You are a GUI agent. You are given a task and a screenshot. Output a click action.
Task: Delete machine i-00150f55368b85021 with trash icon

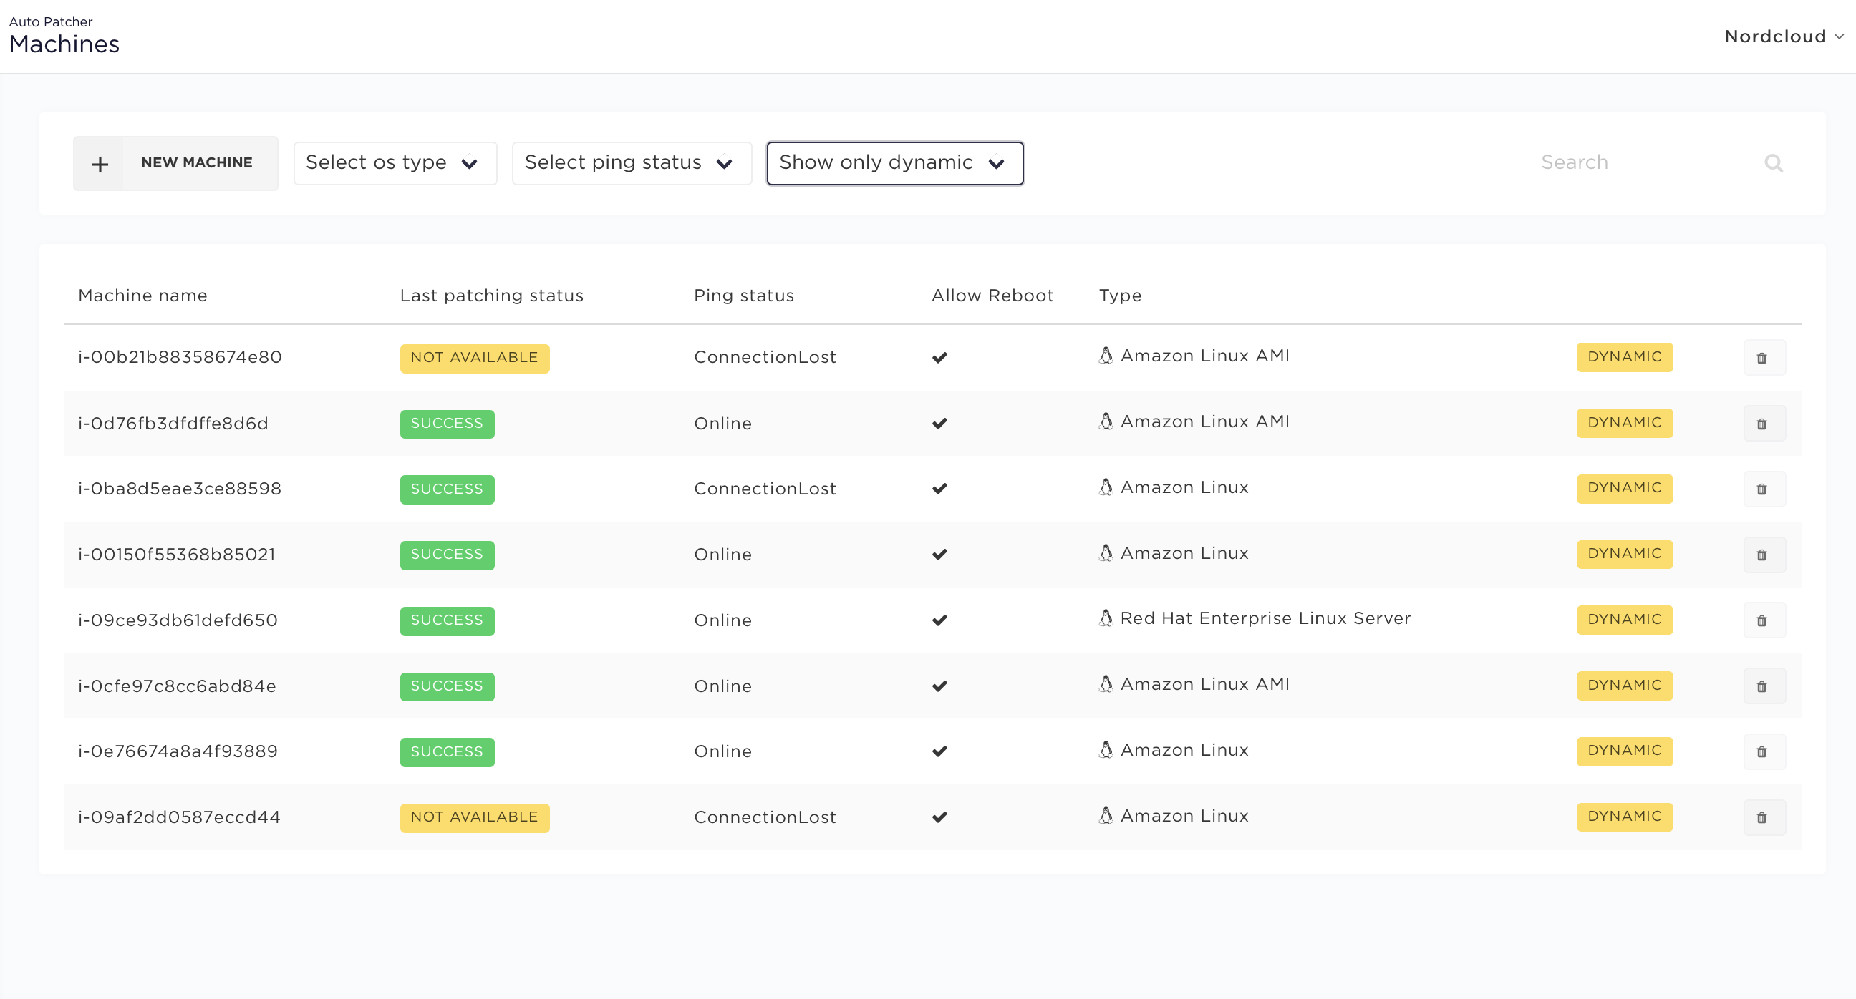[x=1764, y=555]
